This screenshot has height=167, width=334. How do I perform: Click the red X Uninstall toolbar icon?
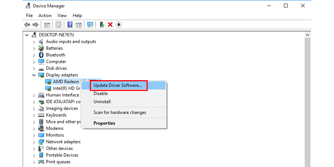point(110,25)
